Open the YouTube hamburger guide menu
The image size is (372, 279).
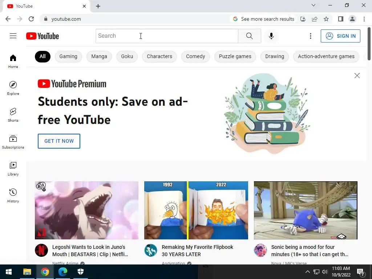13,36
